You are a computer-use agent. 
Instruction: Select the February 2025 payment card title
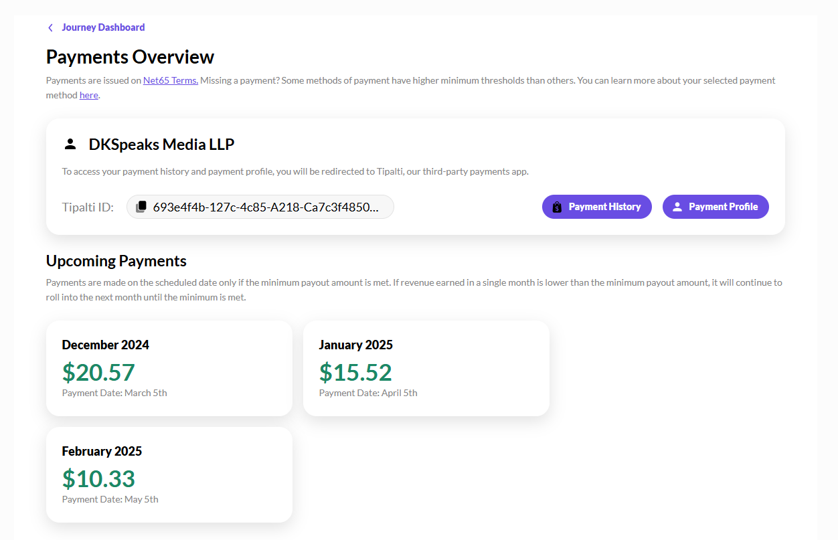(x=102, y=451)
